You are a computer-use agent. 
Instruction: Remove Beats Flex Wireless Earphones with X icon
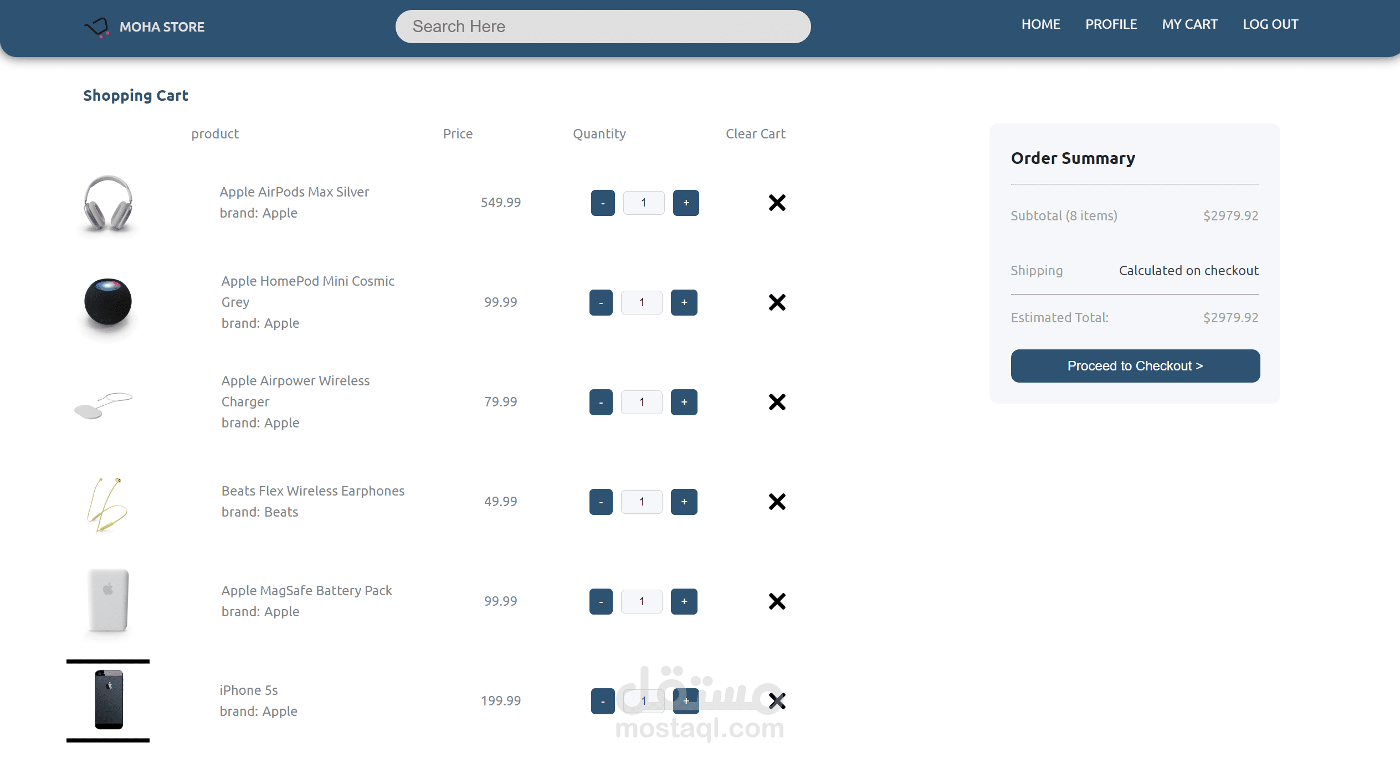[x=777, y=502]
